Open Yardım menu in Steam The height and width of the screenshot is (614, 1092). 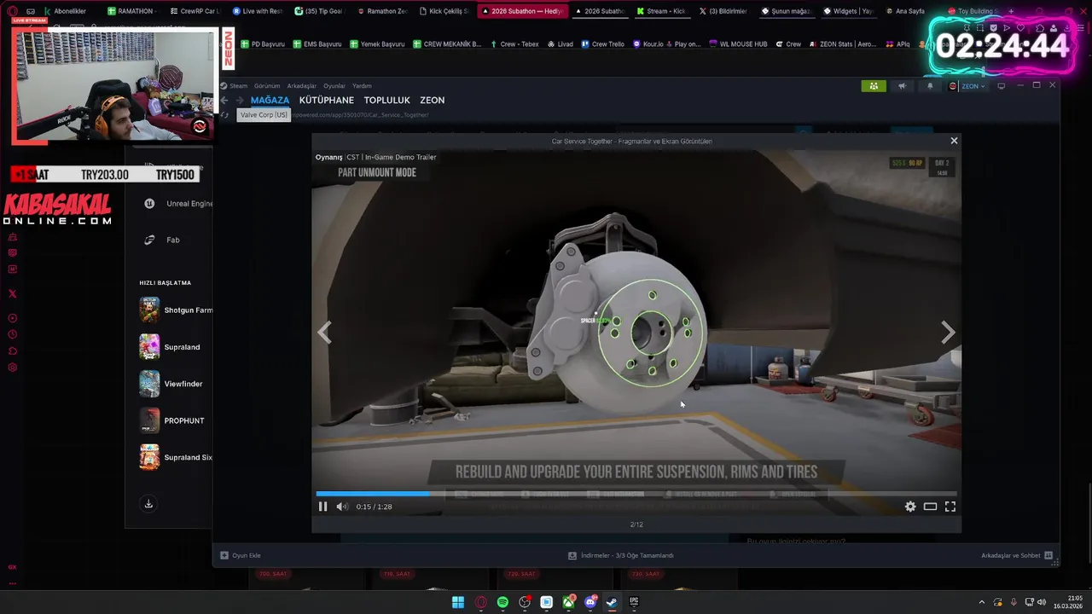(x=362, y=86)
